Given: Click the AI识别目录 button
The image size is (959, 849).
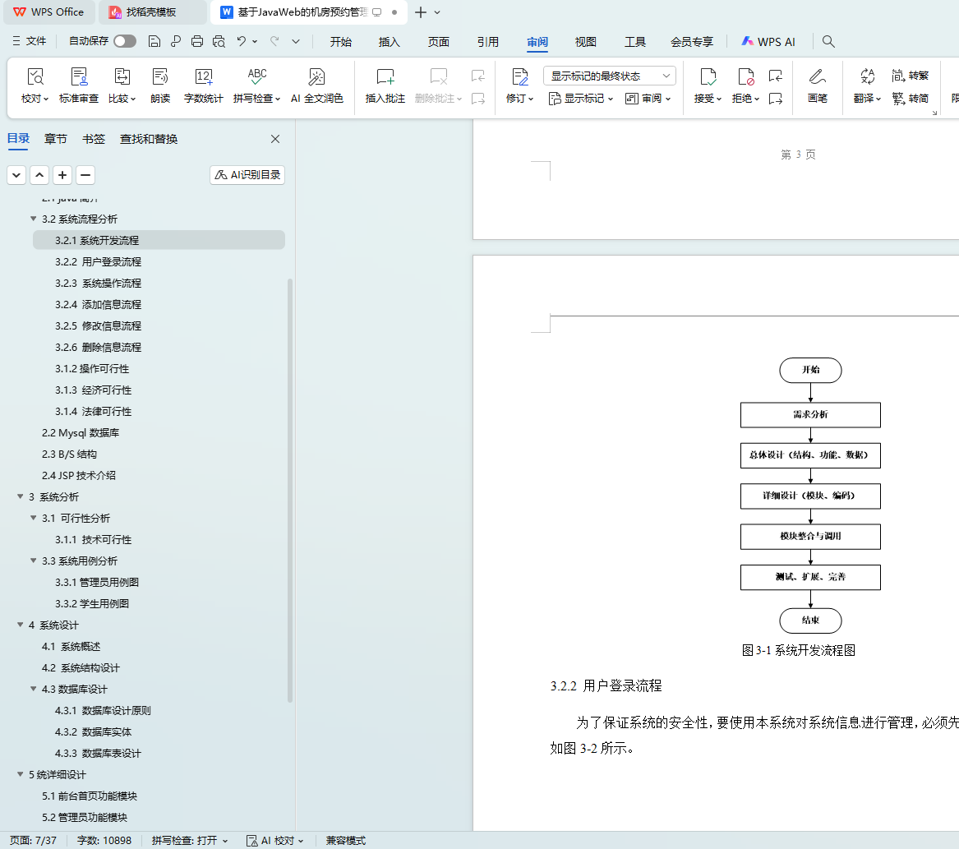Looking at the screenshot, I should (x=247, y=175).
